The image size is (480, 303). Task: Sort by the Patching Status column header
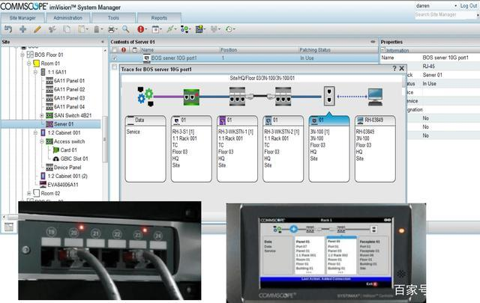click(315, 50)
